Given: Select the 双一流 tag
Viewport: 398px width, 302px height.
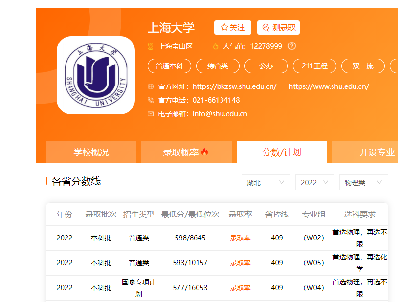Looking at the screenshot, I should coord(363,66).
